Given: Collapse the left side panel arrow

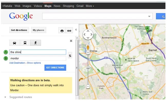Looking at the screenshot, I should [76, 30].
